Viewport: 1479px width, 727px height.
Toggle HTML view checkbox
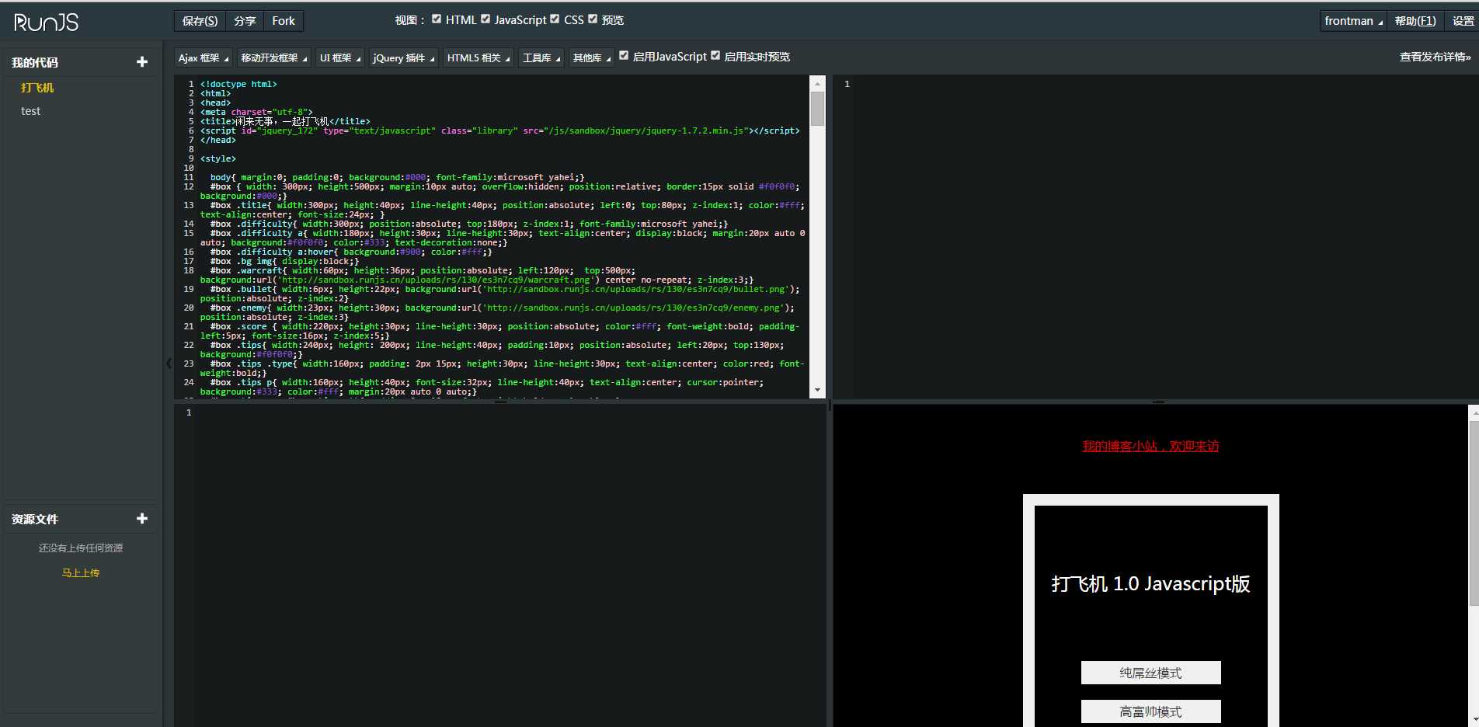437,19
